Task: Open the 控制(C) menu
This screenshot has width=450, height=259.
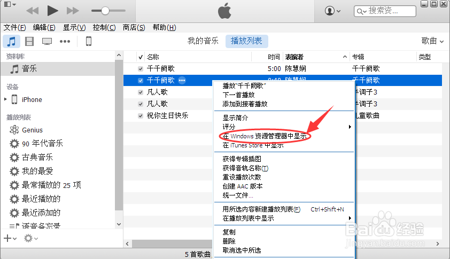Action: (104, 28)
